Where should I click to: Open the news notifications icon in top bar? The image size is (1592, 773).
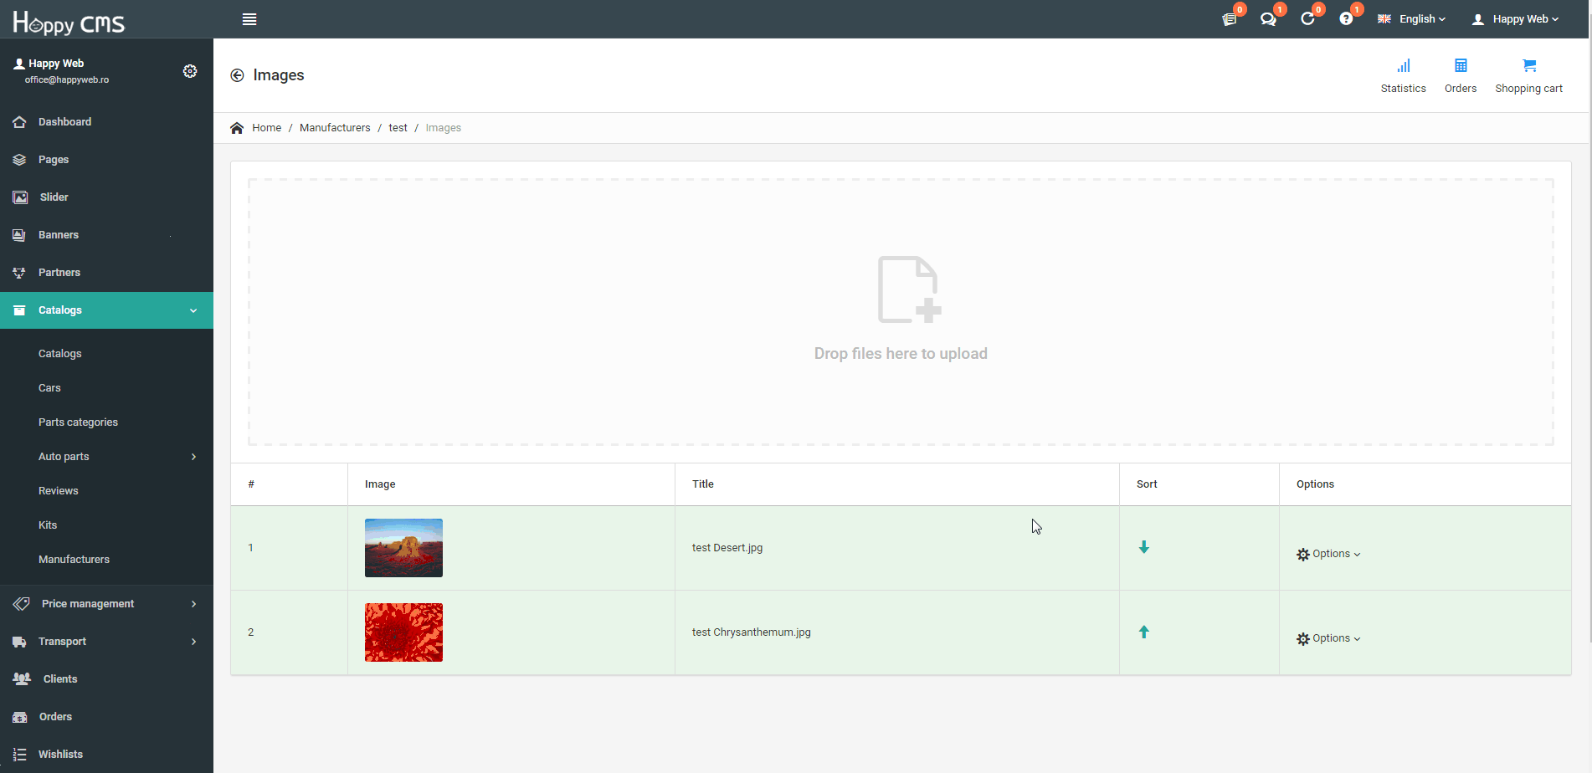[x=1229, y=19]
